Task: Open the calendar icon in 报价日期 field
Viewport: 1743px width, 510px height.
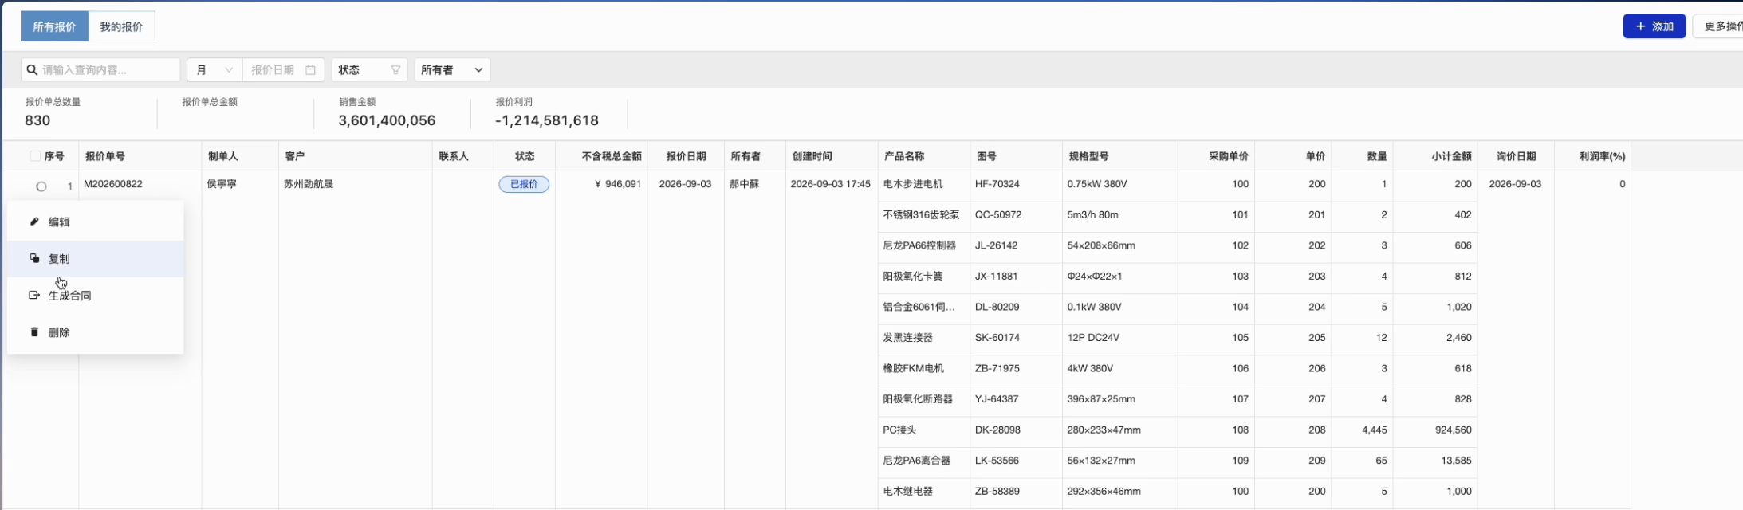Action: pos(311,70)
